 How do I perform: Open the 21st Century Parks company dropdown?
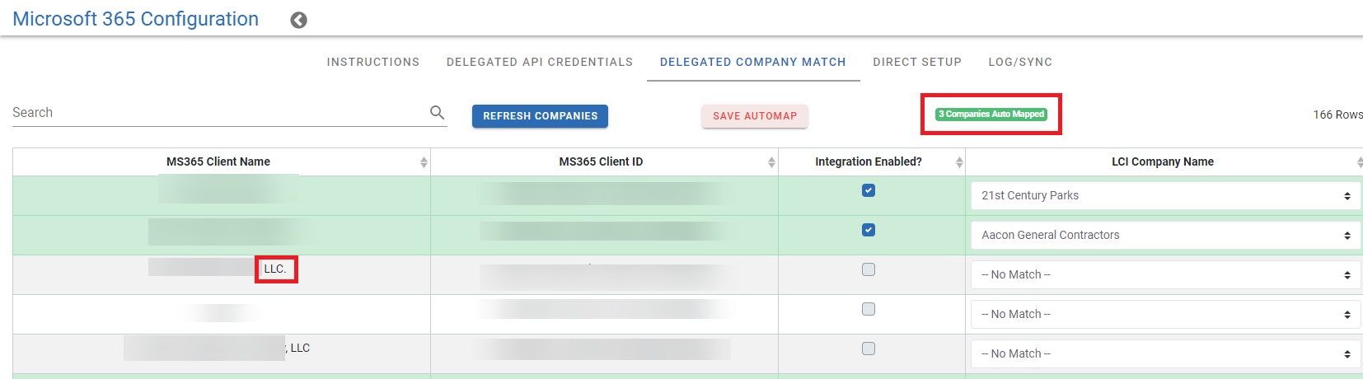[x=1165, y=195]
